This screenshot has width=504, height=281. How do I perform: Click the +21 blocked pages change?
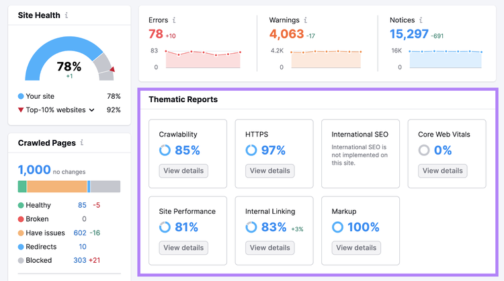[x=95, y=260]
